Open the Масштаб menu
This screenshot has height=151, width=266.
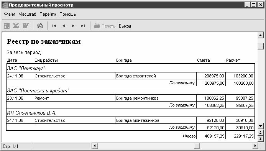coord(27,14)
